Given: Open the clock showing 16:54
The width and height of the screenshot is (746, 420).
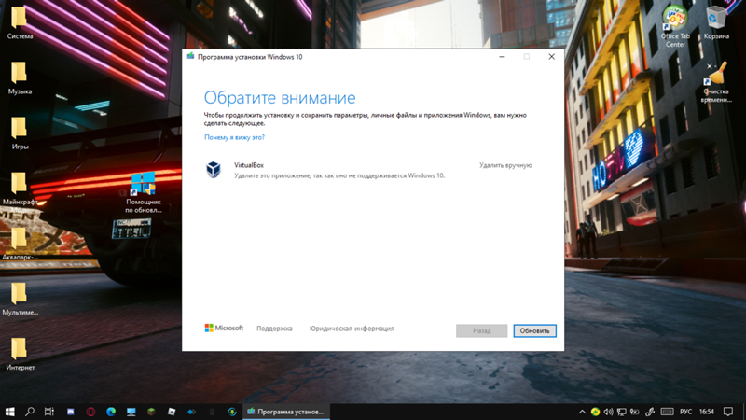Looking at the screenshot, I should [x=707, y=412].
